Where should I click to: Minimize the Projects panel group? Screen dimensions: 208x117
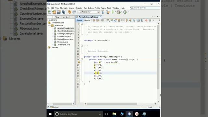click(73, 17)
